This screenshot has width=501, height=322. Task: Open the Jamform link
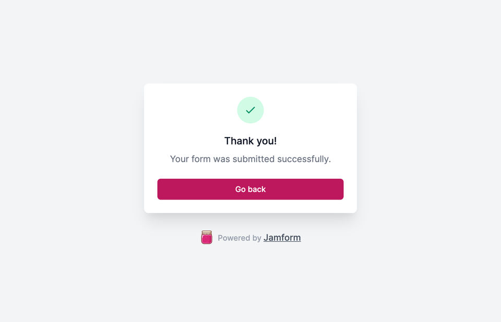tap(282, 238)
